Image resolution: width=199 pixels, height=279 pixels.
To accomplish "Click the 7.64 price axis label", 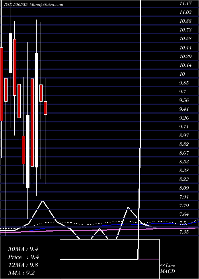I will (x=184, y=214).
